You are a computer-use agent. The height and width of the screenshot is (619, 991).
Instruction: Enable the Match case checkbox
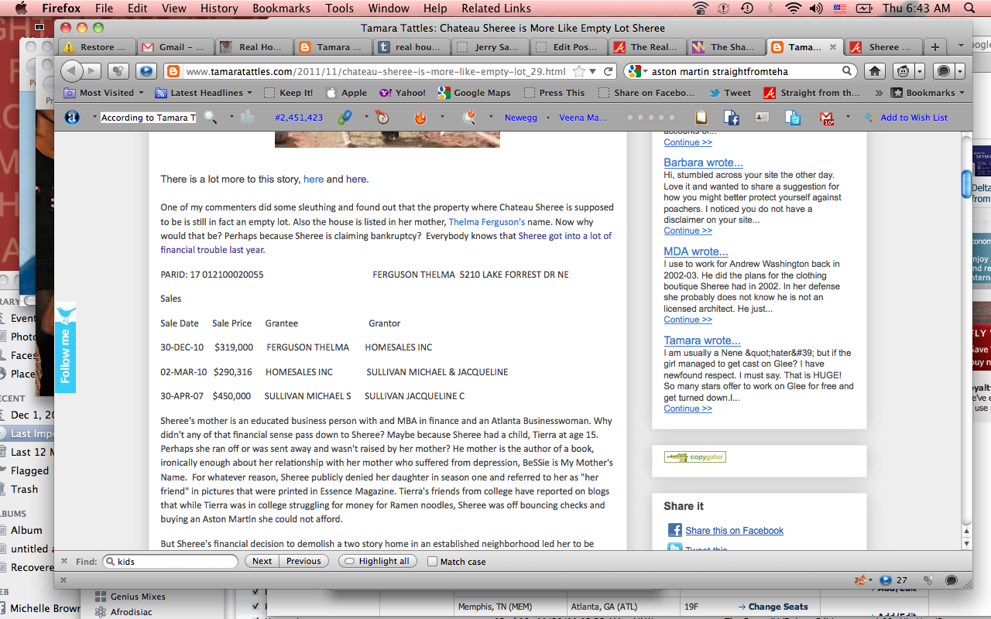point(433,562)
